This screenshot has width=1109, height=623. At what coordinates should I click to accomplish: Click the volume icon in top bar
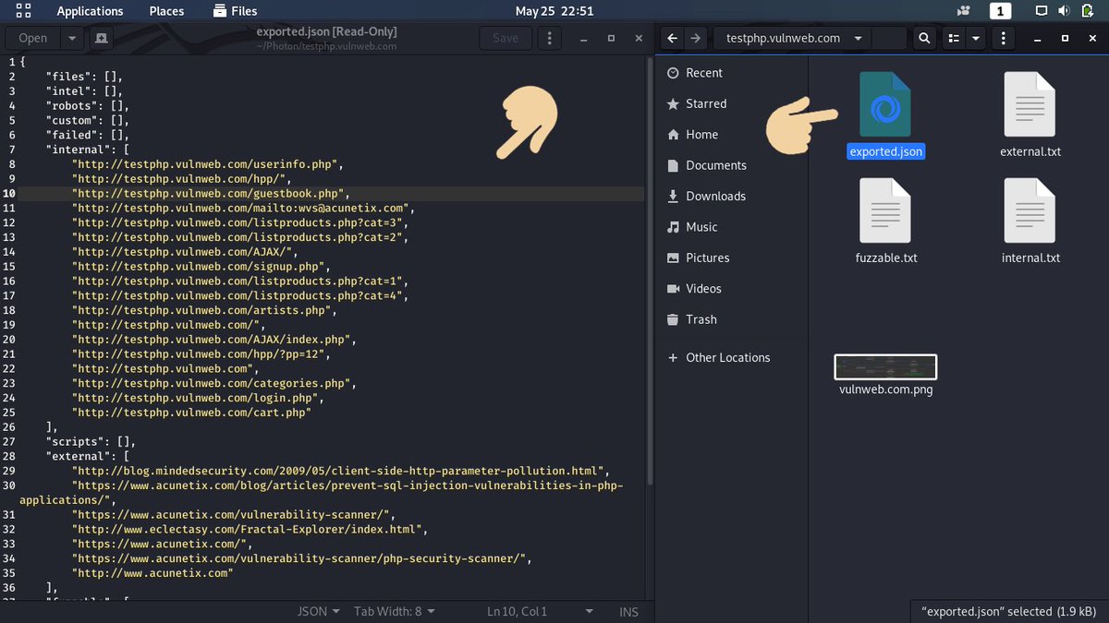click(1063, 11)
